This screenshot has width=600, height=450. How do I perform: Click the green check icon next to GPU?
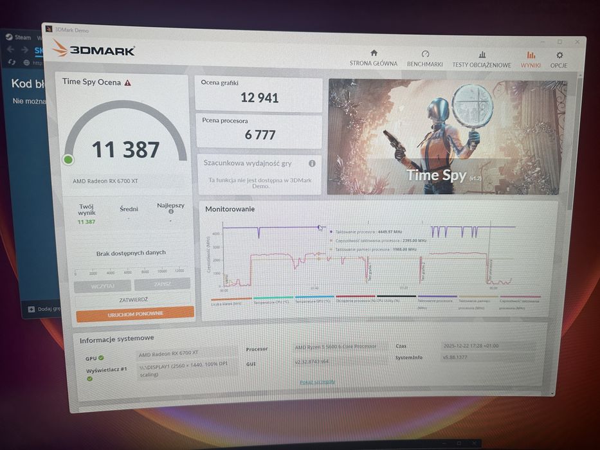coord(101,358)
